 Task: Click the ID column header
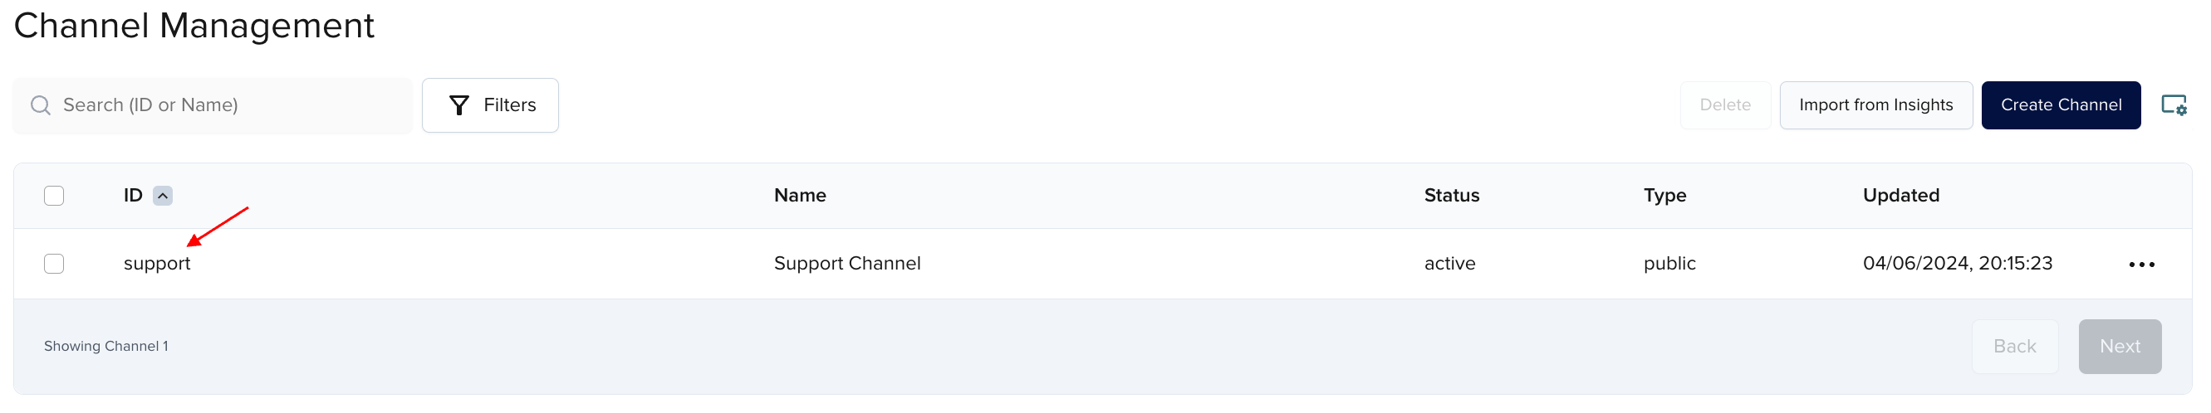(x=133, y=197)
